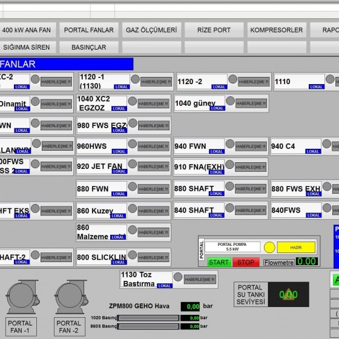Image resolution: width=339 pixels, height=339 pixels.
Task: Click HABERLEŞME alarm of 960HWS
Action: click(154, 146)
